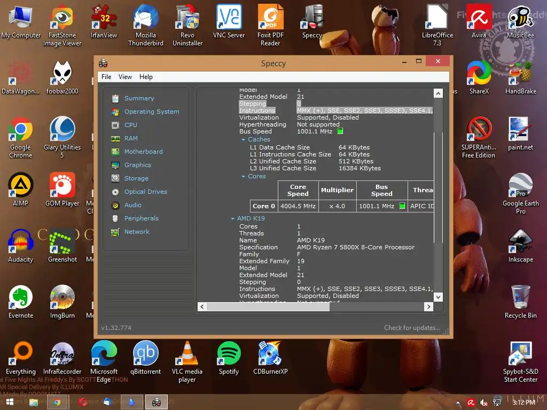Image resolution: width=547 pixels, height=410 pixels.
Task: Click the Multiplier column header
Action: click(x=338, y=191)
